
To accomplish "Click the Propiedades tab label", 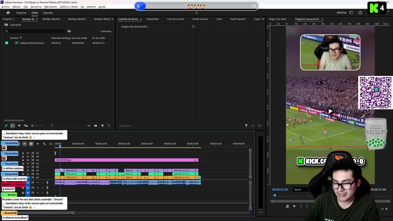I will coord(153,19).
